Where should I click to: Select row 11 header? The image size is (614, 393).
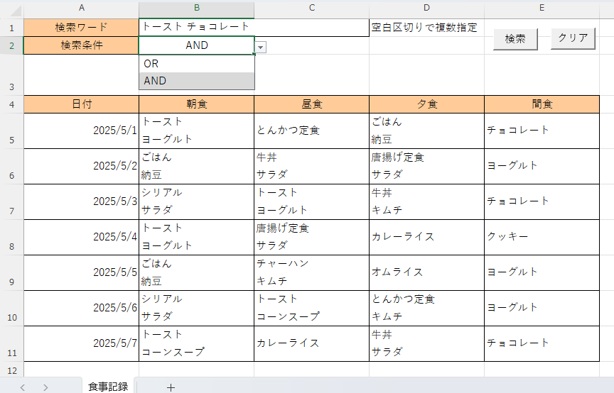point(12,344)
